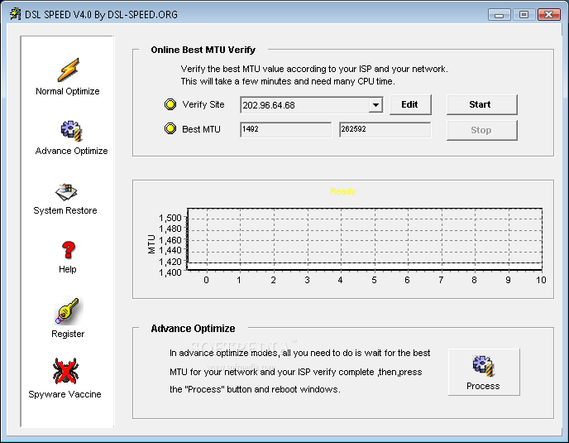
Task: Maximize the DSL Speed window
Action: tap(524, 15)
